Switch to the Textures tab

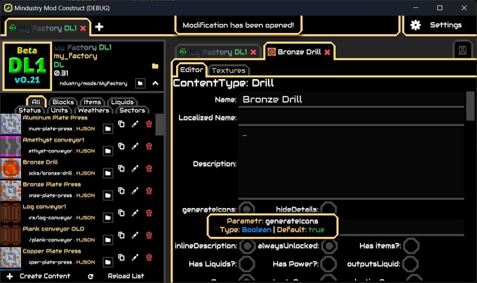228,70
